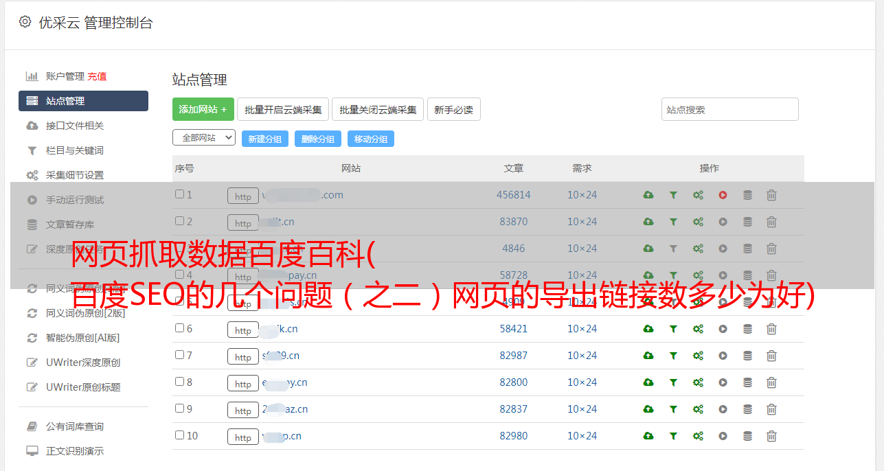The width and height of the screenshot is (884, 471).
Task: Open gears settings icon in row 10
Action: click(698, 436)
